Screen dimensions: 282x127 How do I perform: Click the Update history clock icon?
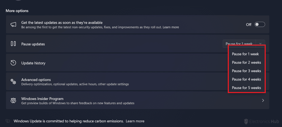coord(13,63)
